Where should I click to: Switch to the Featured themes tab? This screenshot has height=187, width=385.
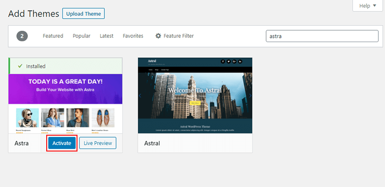53,36
